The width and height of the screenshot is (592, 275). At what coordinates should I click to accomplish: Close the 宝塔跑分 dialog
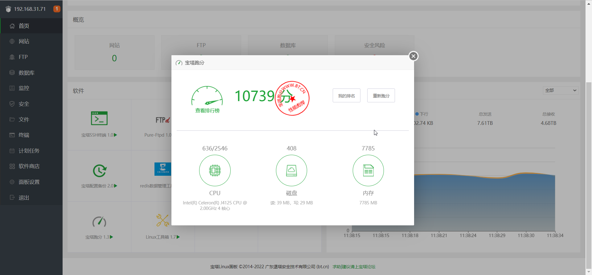pos(413,56)
